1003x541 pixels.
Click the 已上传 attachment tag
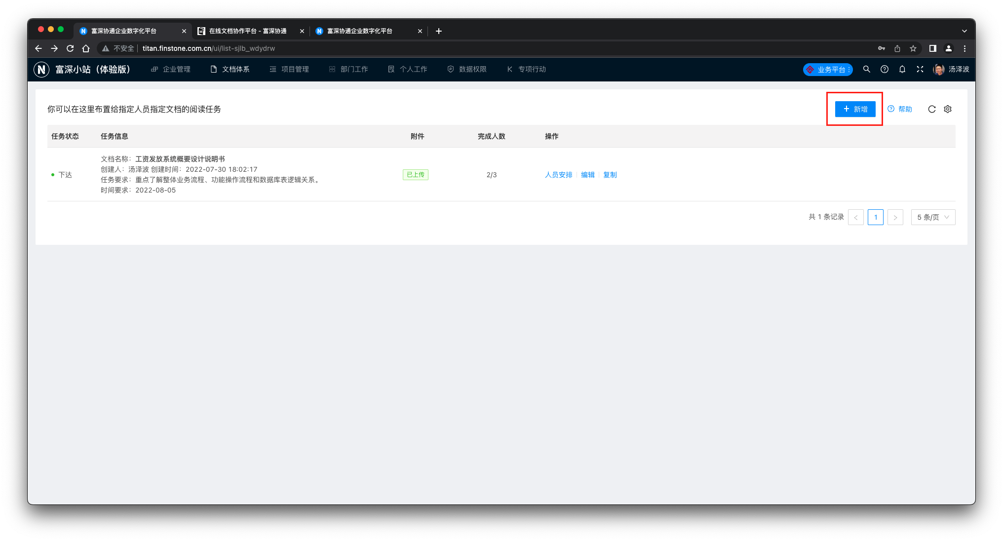click(x=416, y=175)
